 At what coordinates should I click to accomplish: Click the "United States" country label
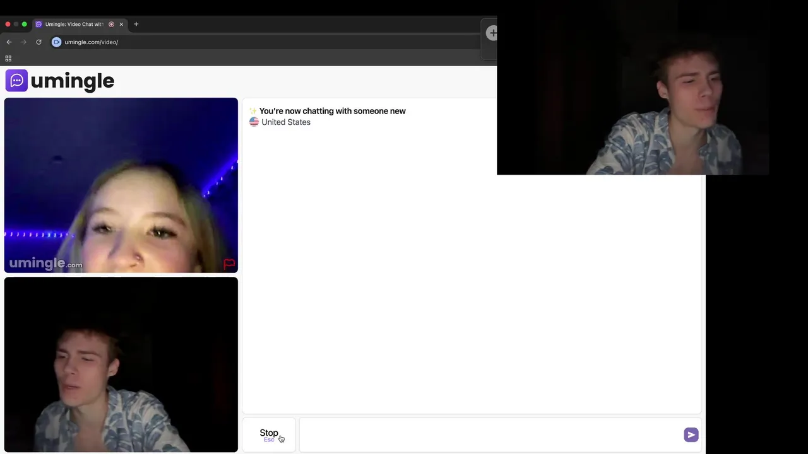[286, 122]
